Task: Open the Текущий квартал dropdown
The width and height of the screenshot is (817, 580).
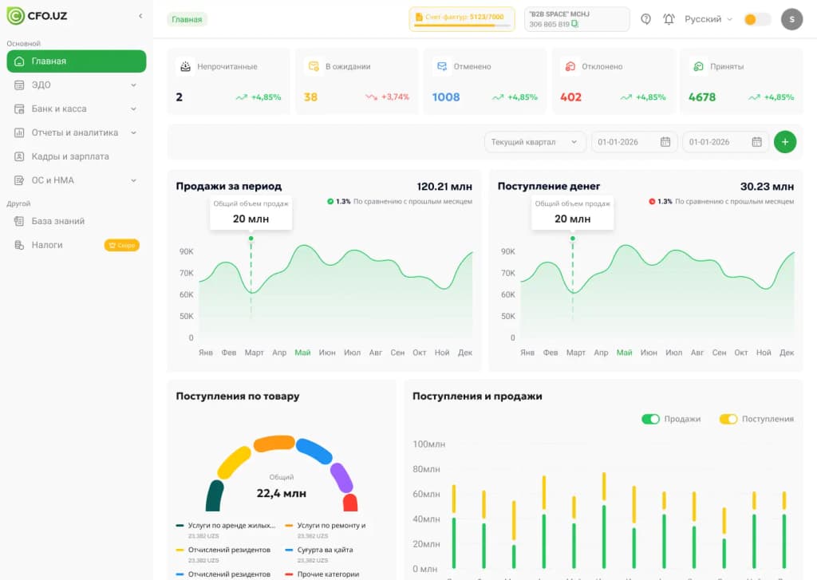Action: 535,141
